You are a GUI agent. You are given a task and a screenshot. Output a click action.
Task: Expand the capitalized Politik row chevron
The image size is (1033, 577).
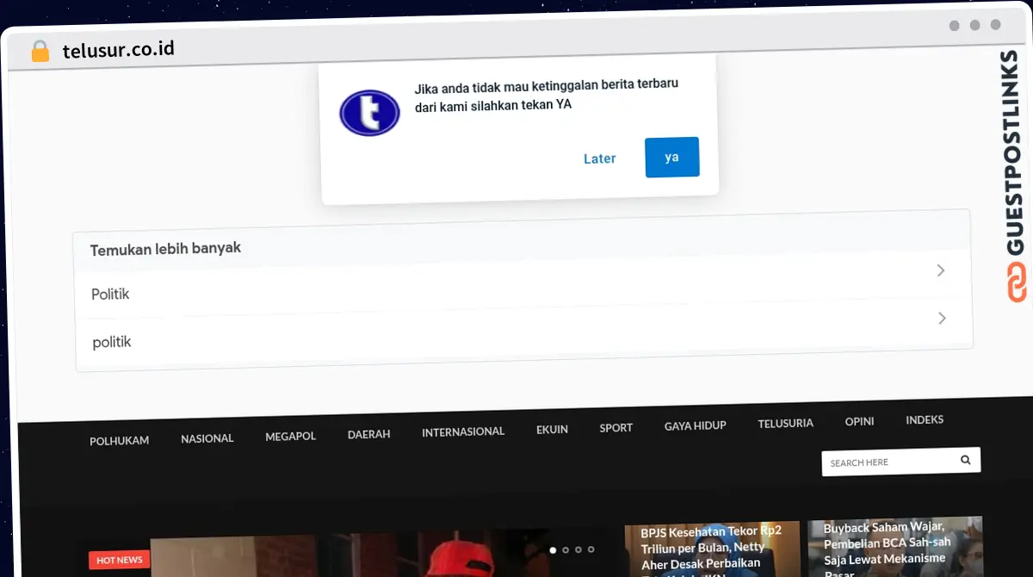coord(941,270)
